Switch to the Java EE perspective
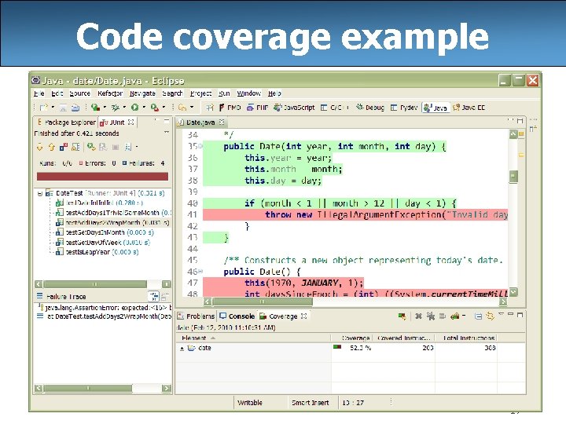 469,108
